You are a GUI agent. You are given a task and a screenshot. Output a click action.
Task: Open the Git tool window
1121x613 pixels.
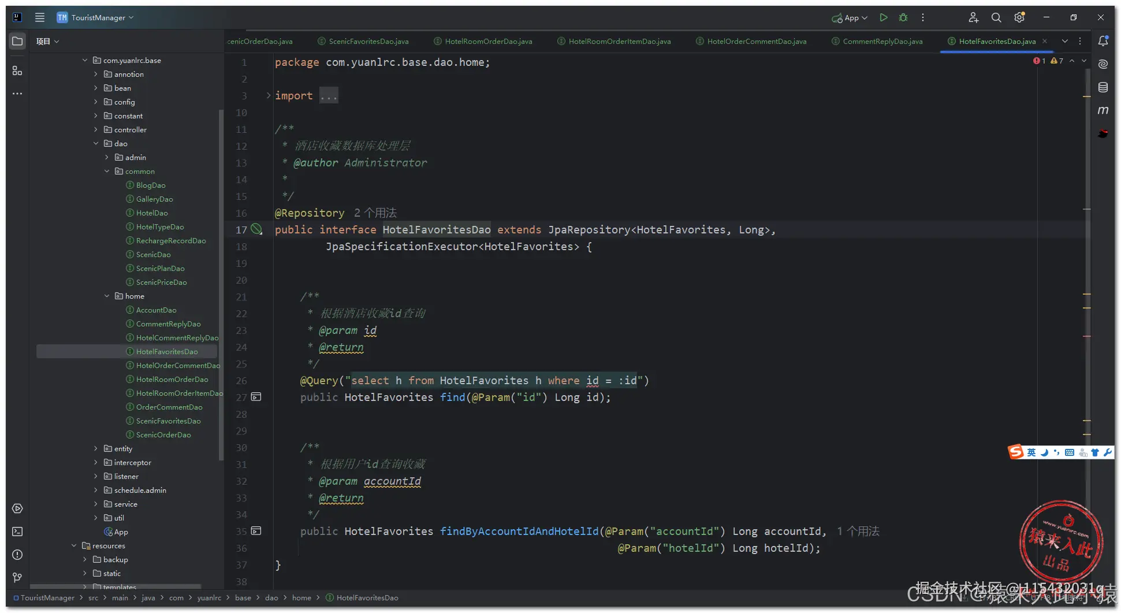[x=17, y=578]
